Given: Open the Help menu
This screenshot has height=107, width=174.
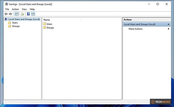Looking at the screenshot, I should (x=32, y=9).
